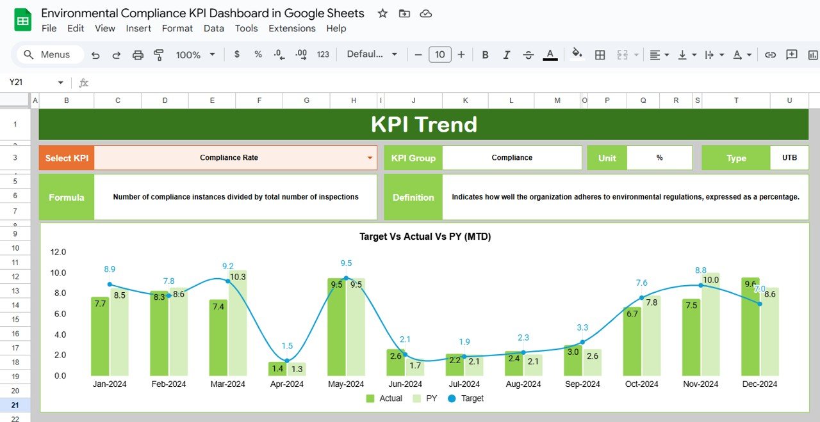Toggle strikethrough formatting
This screenshot has width=820, height=422.
(x=528, y=55)
